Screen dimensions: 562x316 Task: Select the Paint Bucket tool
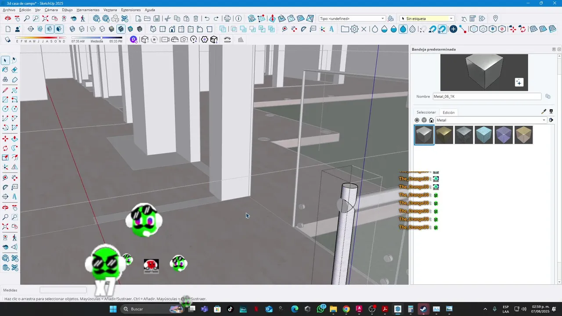tap(5, 70)
